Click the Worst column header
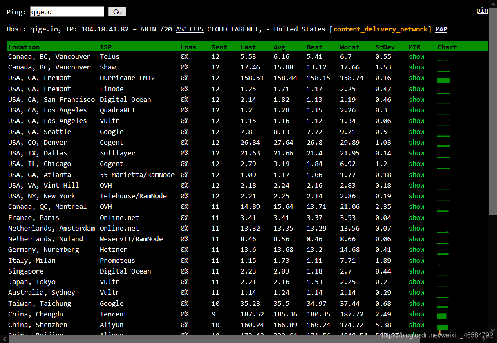 click(x=350, y=47)
